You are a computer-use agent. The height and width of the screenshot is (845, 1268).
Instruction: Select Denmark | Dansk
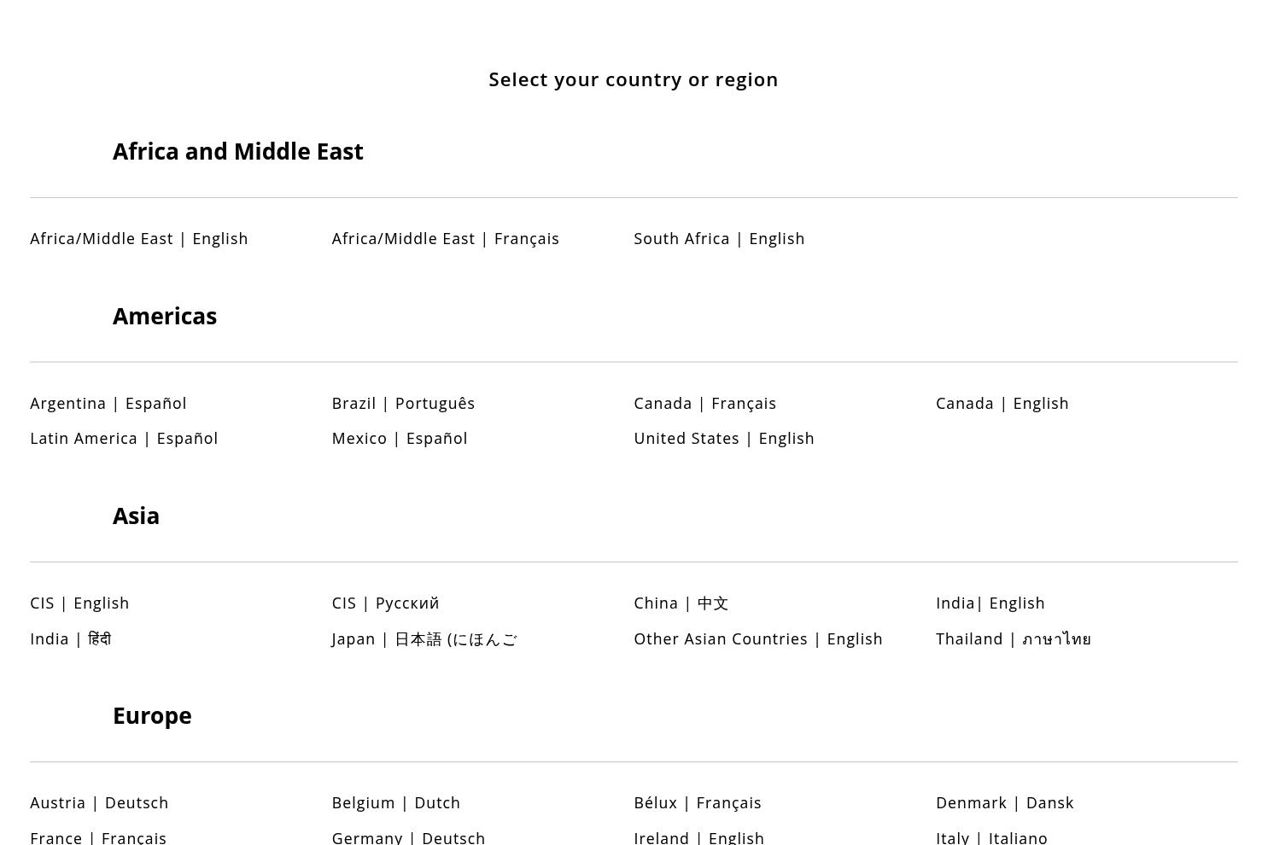(x=1005, y=803)
